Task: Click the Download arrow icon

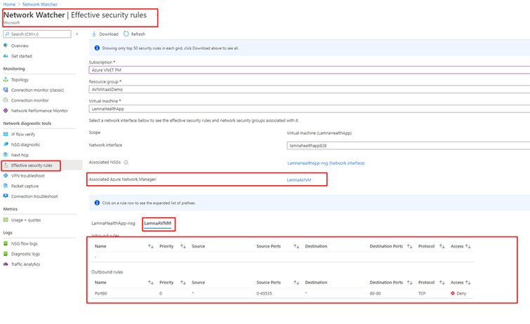Action: coord(94,34)
